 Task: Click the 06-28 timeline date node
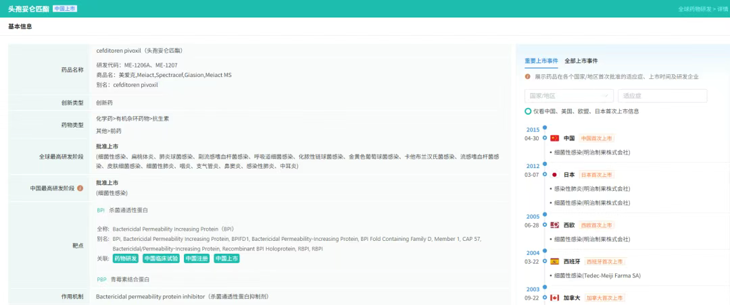pyautogui.click(x=545, y=225)
